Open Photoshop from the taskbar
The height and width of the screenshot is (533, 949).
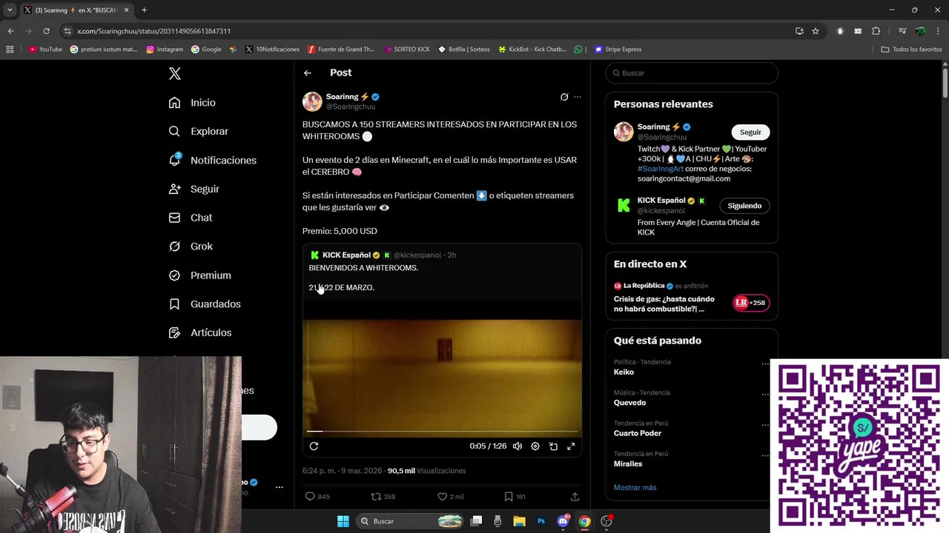[x=541, y=521]
